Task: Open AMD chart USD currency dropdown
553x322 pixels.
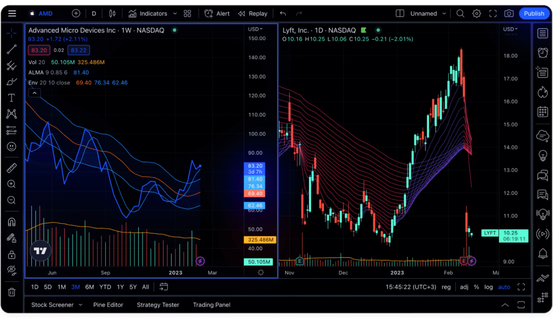Action: tap(255, 29)
